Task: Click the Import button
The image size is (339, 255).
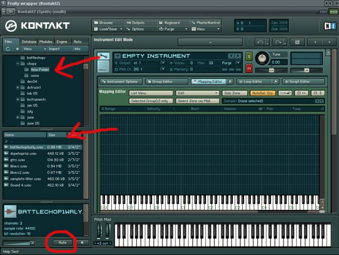Action: [60, 49]
